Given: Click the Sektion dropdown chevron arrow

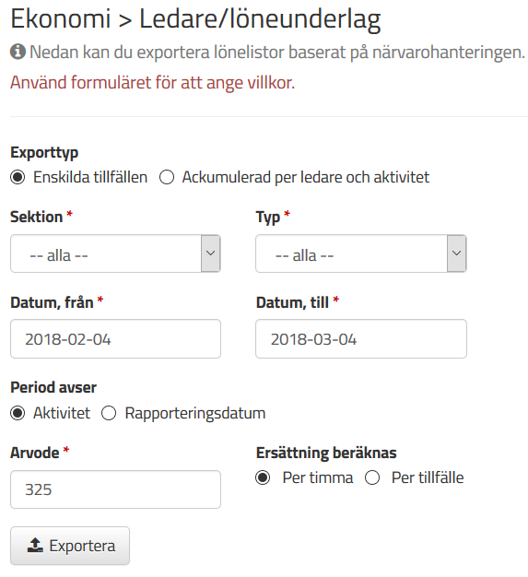Looking at the screenshot, I should 211,253.
